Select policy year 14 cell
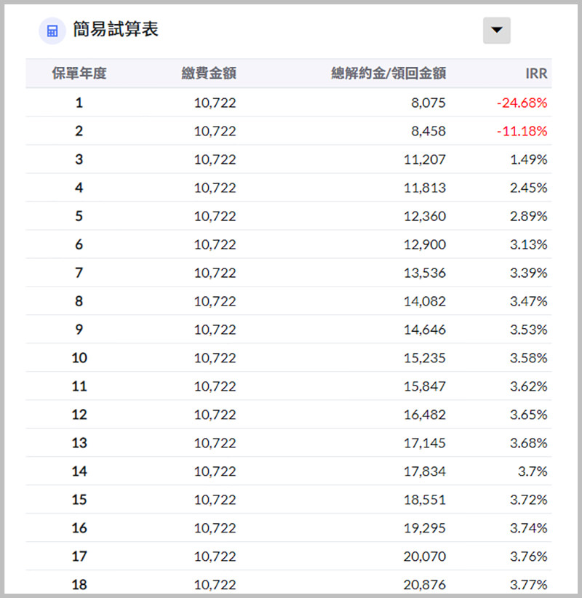 pos(79,471)
